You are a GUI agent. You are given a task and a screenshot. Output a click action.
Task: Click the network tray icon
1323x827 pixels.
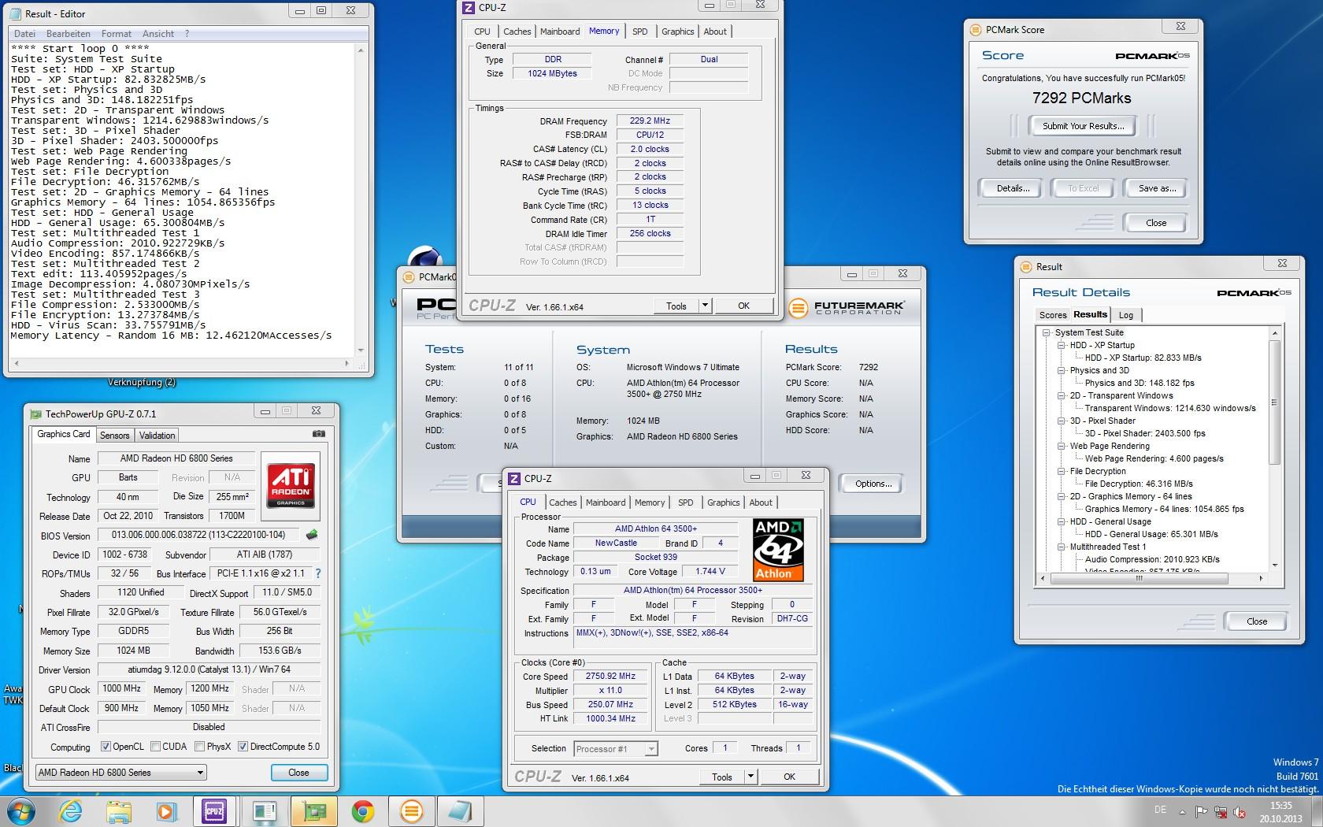pyautogui.click(x=1221, y=811)
